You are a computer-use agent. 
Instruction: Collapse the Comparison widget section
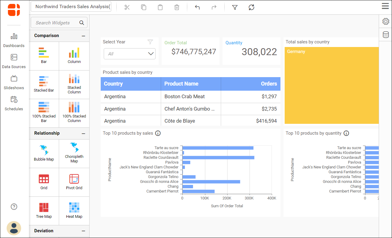coord(84,36)
